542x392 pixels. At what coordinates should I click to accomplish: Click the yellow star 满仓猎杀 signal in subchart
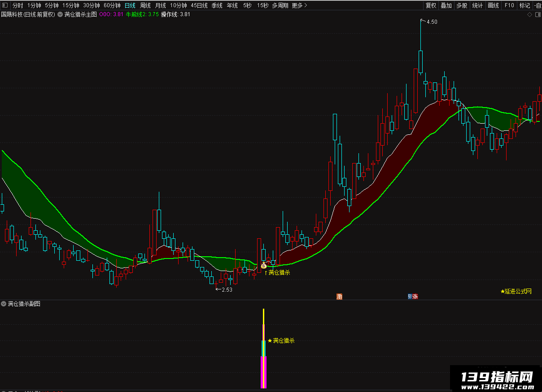(281, 340)
